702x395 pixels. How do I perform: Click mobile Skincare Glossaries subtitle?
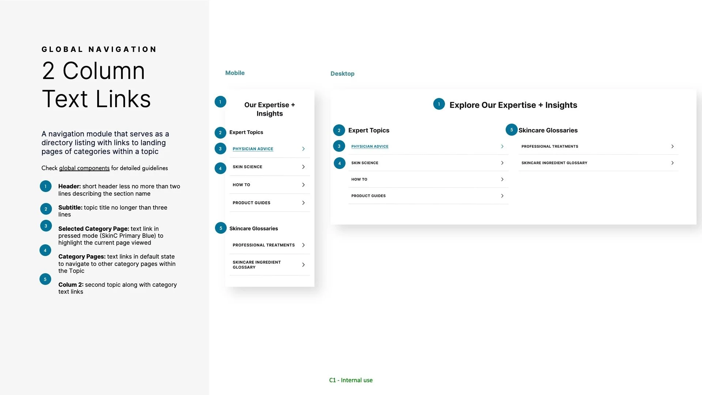point(254,229)
